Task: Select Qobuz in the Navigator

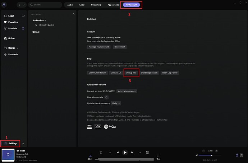Action: click(36, 32)
